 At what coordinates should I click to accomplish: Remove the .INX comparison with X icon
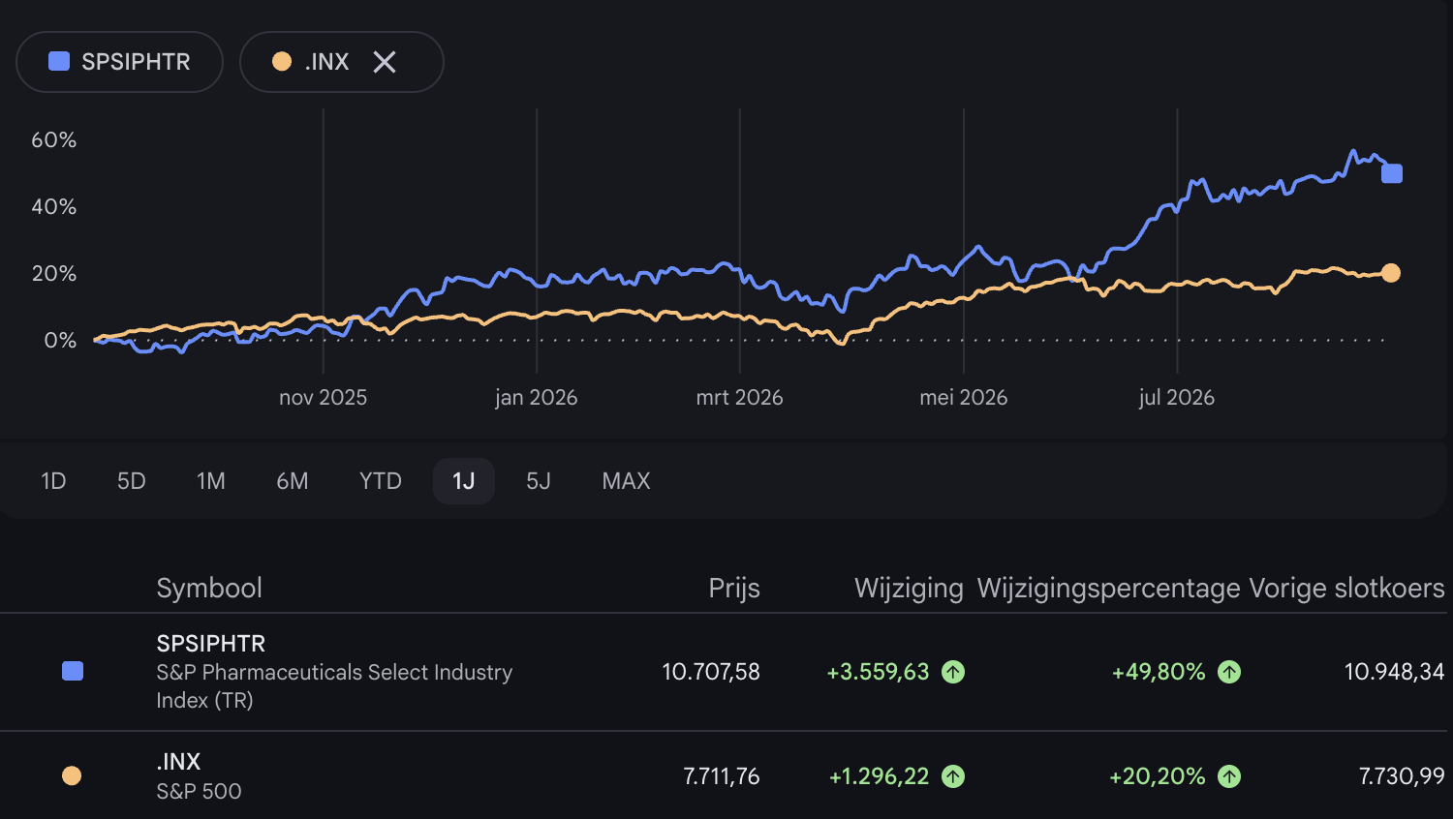[x=385, y=62]
